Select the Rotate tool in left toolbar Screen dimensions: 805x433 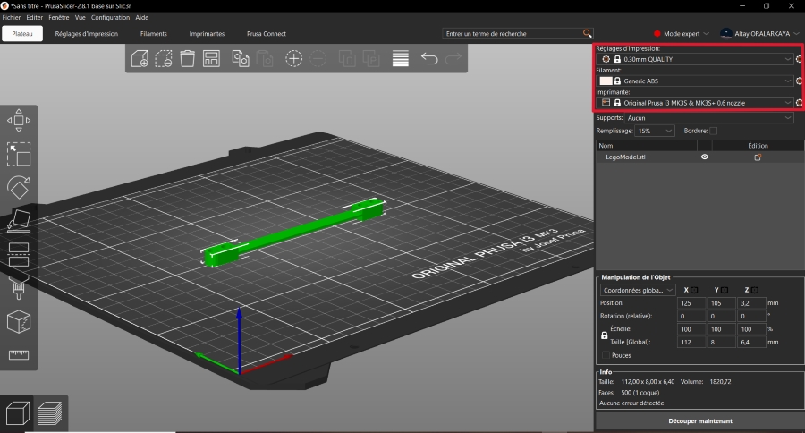point(19,188)
